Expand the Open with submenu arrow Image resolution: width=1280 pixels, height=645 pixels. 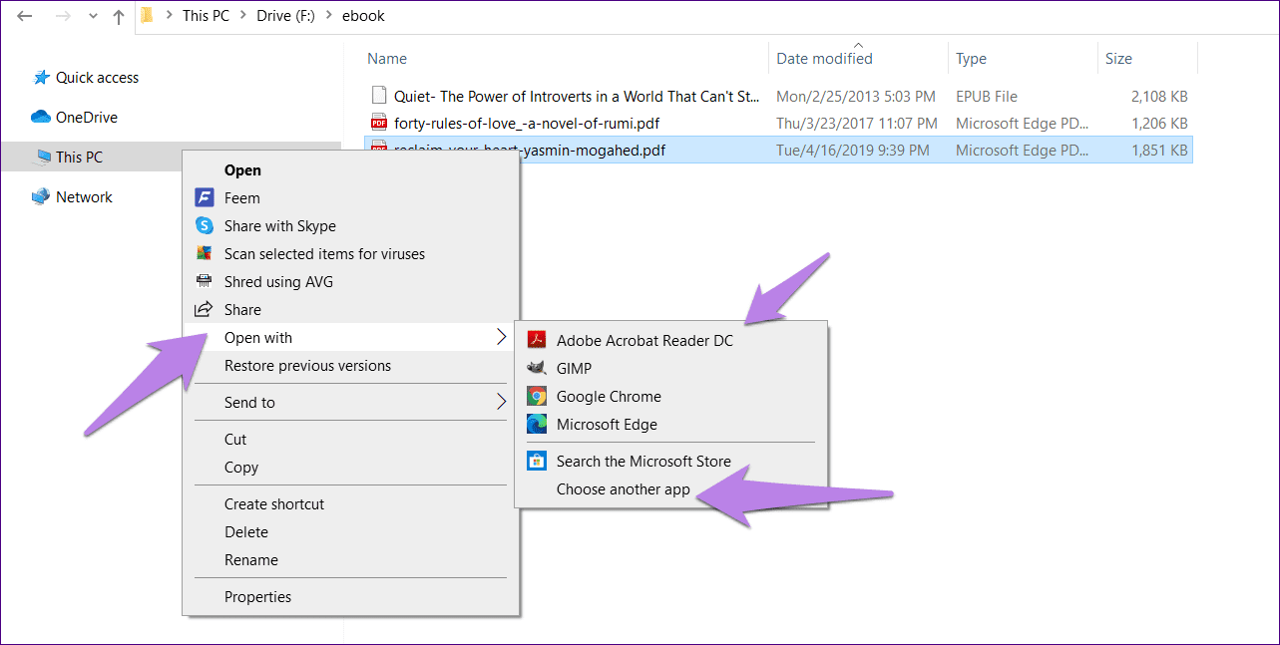pos(501,338)
